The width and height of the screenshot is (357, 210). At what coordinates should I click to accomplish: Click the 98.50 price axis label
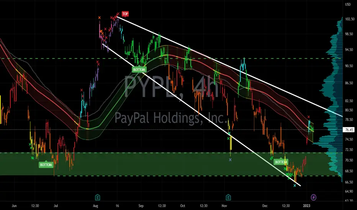[x=349, y=34]
